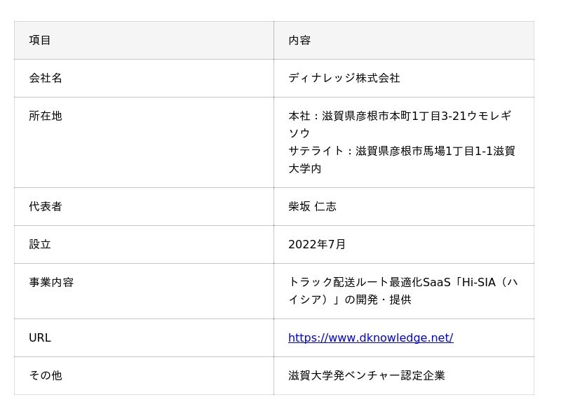Viewport: 561px width, 416px height.
Task: Click the イシア）」の開発・提供 text line
Action: pos(350,300)
